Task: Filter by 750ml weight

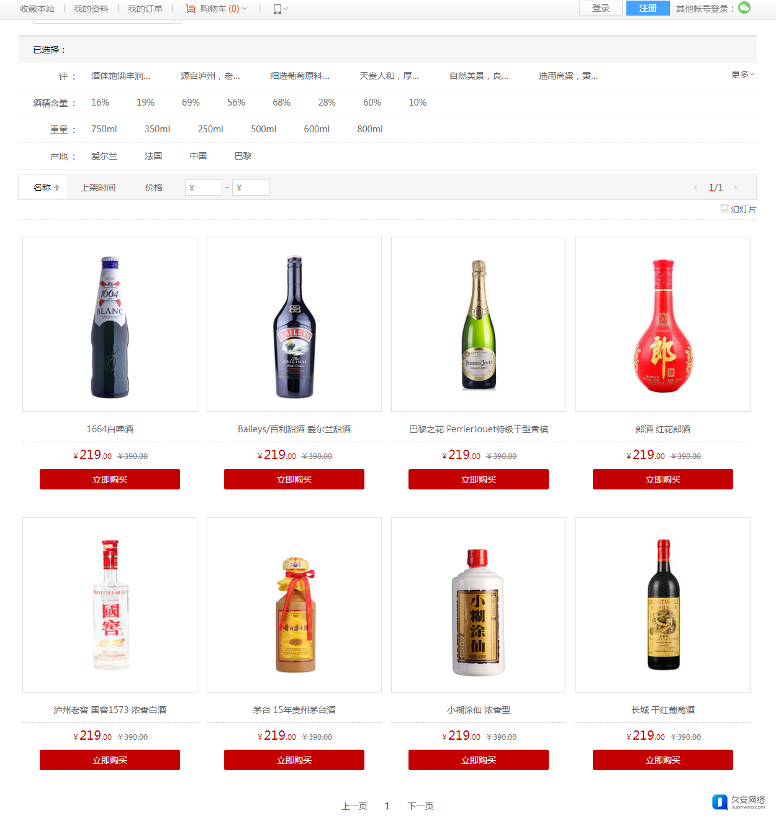Action: (x=104, y=129)
